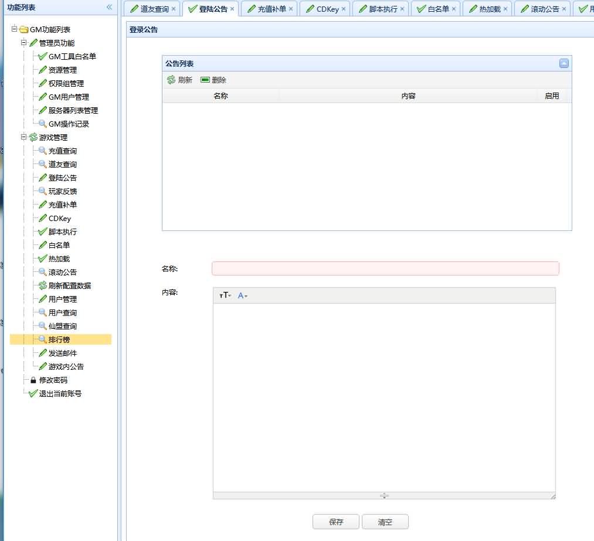The height and width of the screenshot is (541, 594).
Task: Open the font size tool in editor
Action: click(225, 295)
